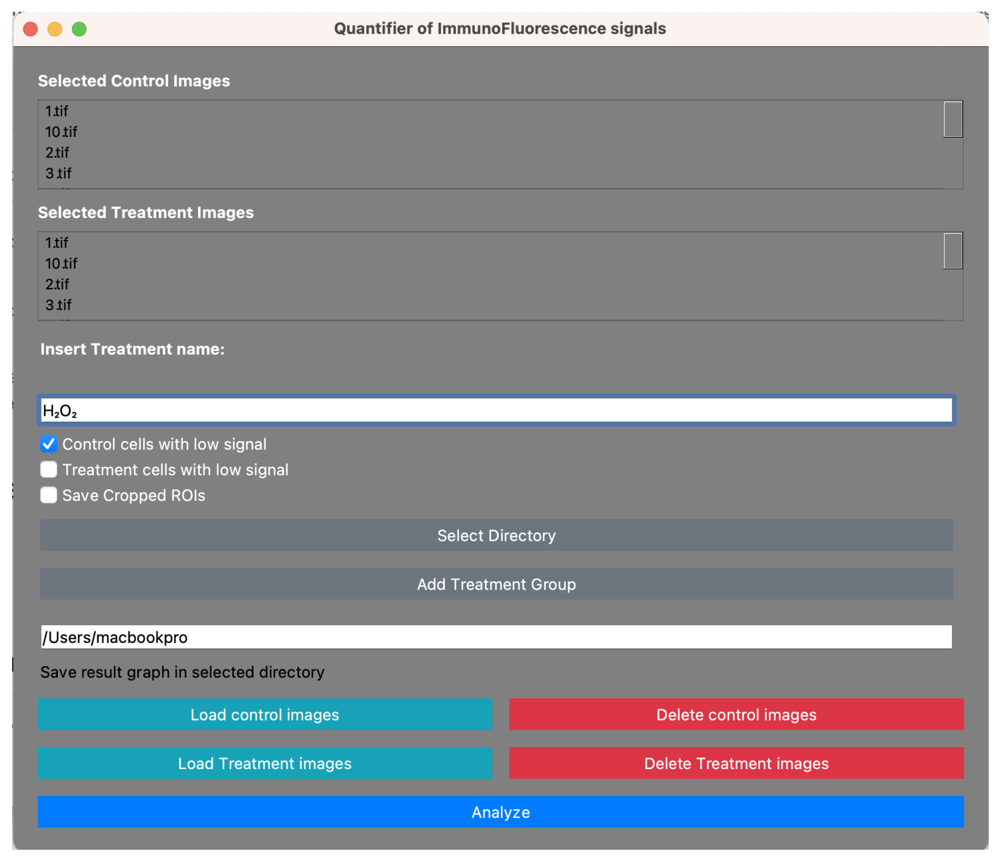The width and height of the screenshot is (1000, 860).
Task: Click the Select Directory button
Action: click(496, 535)
